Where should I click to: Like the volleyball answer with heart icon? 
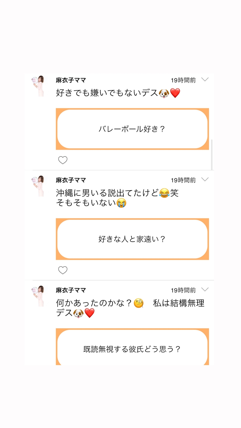click(63, 160)
